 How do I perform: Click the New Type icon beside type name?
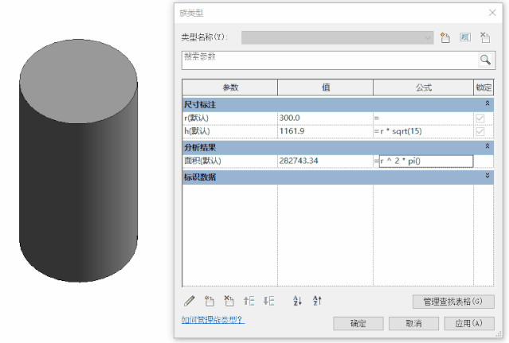point(445,37)
